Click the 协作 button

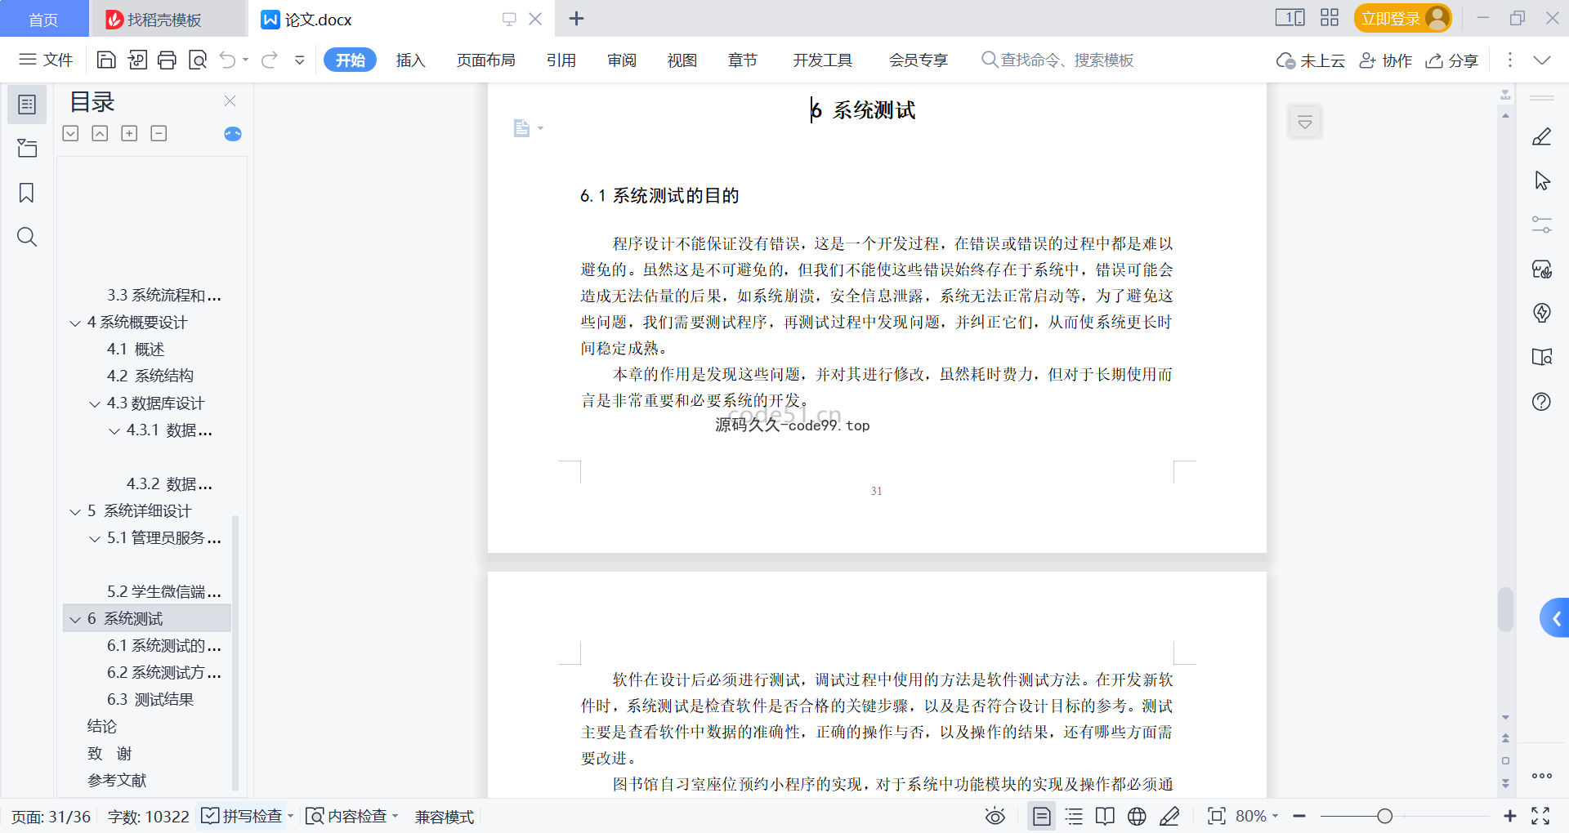pos(1385,60)
